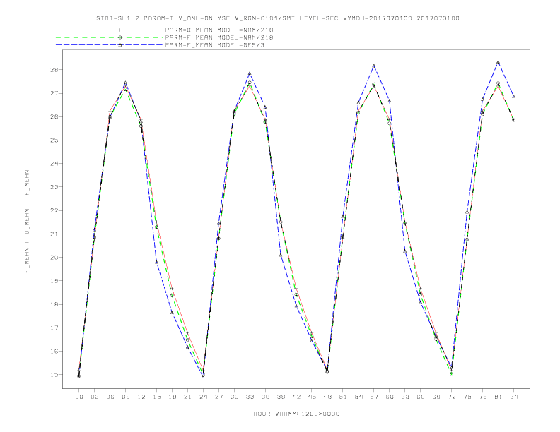Click x-axis tick label 81
The image size is (560, 432).
click(x=498, y=397)
